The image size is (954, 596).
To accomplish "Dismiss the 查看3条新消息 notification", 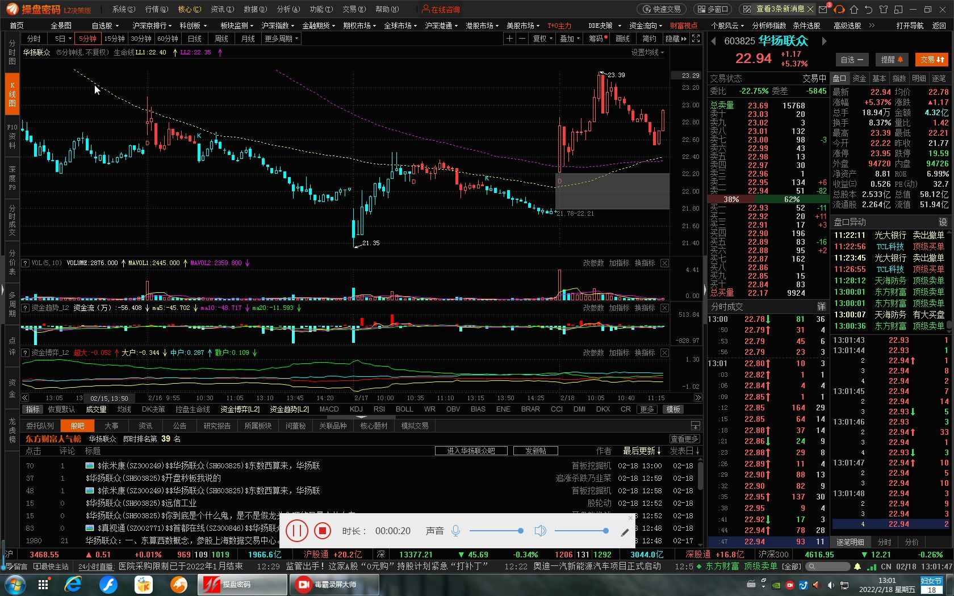I will tap(810, 9).
